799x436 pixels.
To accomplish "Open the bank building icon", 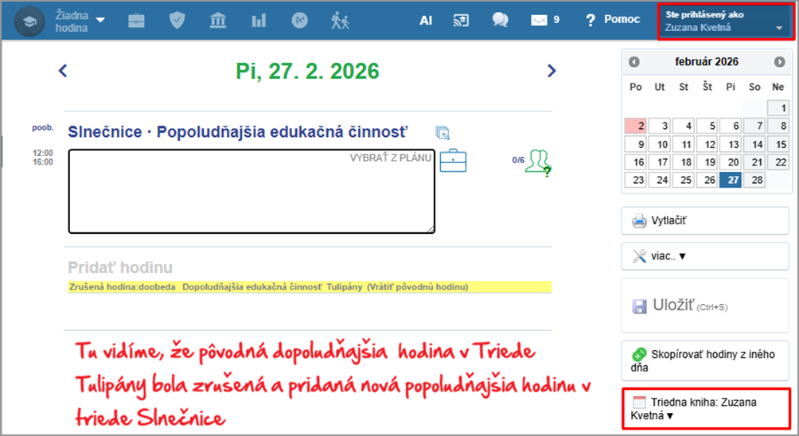I will click(x=217, y=20).
